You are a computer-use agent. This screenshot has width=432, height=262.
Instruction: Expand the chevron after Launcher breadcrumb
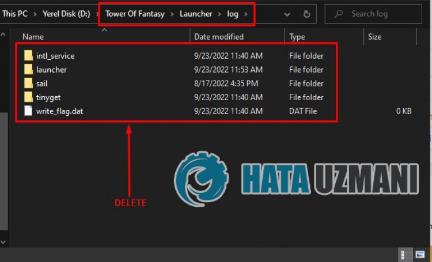(x=221, y=14)
